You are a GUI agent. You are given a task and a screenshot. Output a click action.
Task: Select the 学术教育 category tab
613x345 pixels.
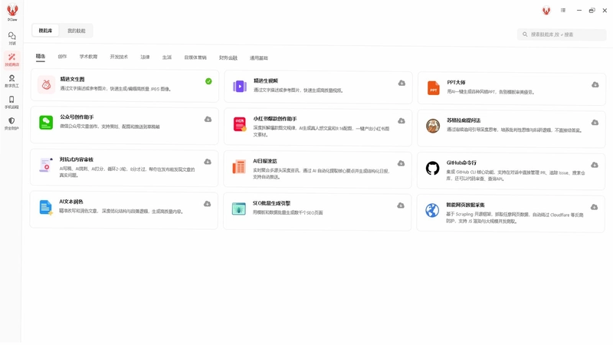88,57
